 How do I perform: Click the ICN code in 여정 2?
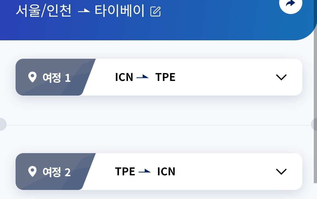pyautogui.click(x=166, y=172)
